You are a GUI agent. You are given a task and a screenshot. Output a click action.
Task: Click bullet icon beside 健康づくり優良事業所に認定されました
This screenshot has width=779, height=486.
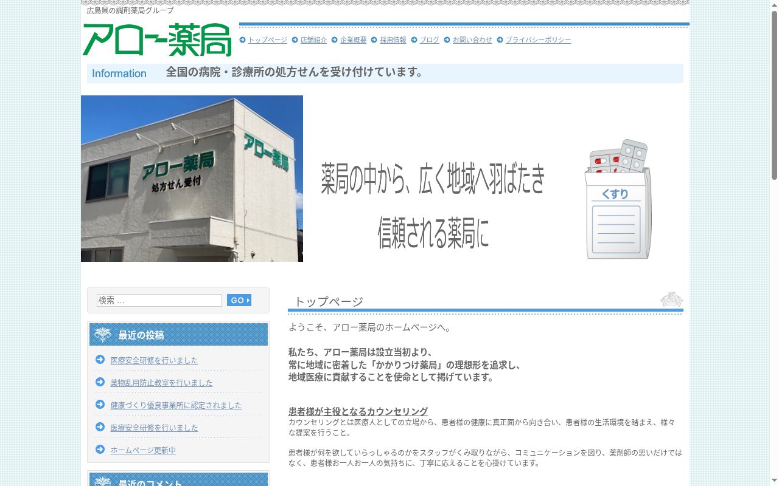(100, 405)
